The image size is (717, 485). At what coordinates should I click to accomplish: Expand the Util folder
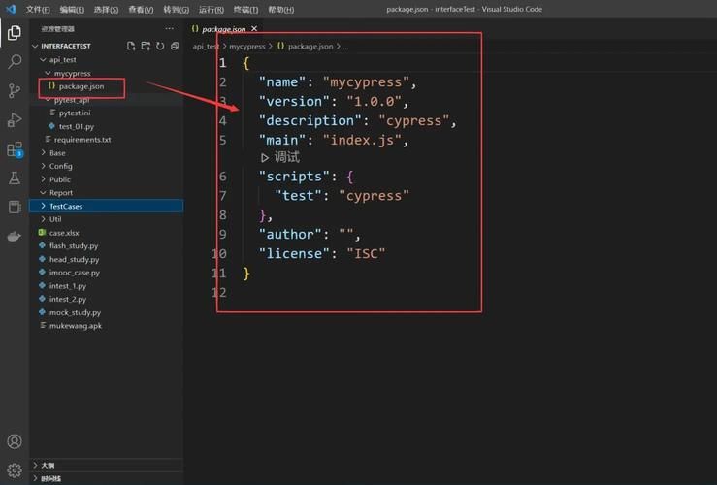coord(43,219)
